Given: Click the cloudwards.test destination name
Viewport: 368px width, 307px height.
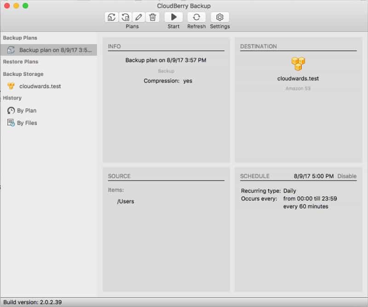Looking at the screenshot, I should 298,79.
